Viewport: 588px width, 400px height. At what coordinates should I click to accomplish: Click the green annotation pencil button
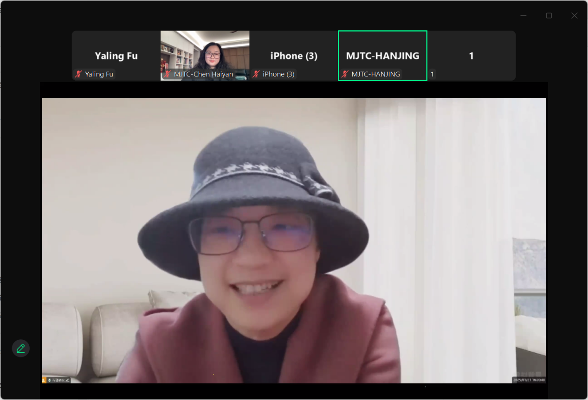(21, 348)
